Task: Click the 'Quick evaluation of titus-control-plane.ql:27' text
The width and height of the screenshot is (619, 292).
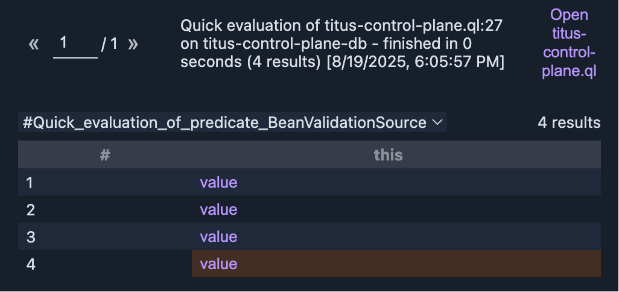Action: coord(341,26)
